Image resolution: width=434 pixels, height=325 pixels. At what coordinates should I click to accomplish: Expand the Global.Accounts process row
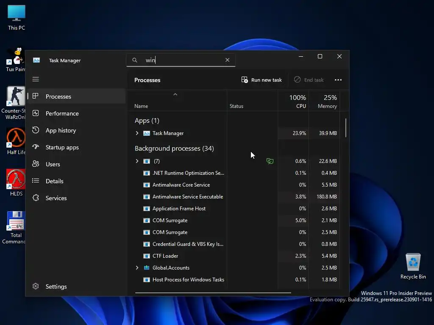pos(137,267)
